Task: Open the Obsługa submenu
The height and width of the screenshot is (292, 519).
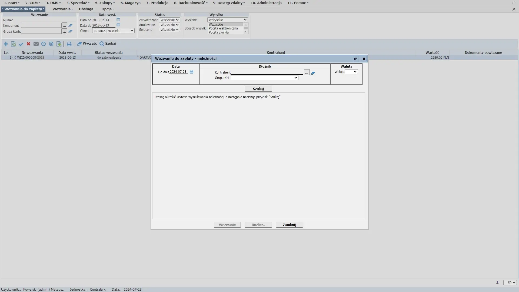Action: pos(87,9)
